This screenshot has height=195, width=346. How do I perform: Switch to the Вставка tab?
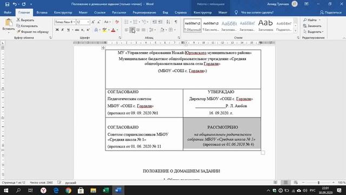42,12
